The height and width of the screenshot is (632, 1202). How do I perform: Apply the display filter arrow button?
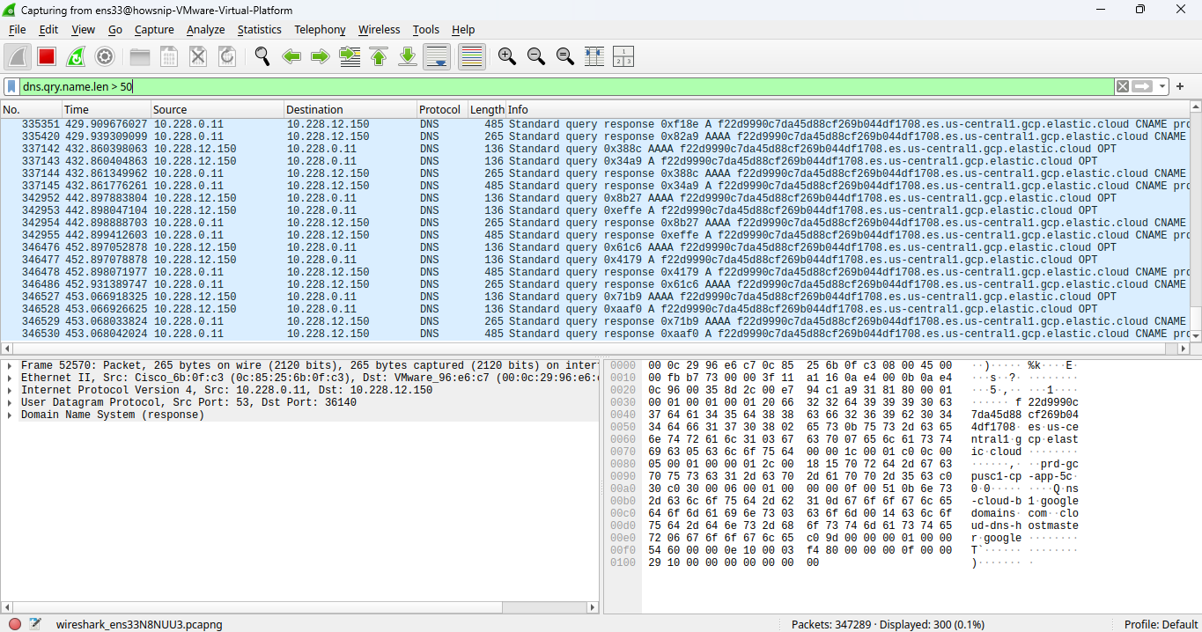[1142, 86]
